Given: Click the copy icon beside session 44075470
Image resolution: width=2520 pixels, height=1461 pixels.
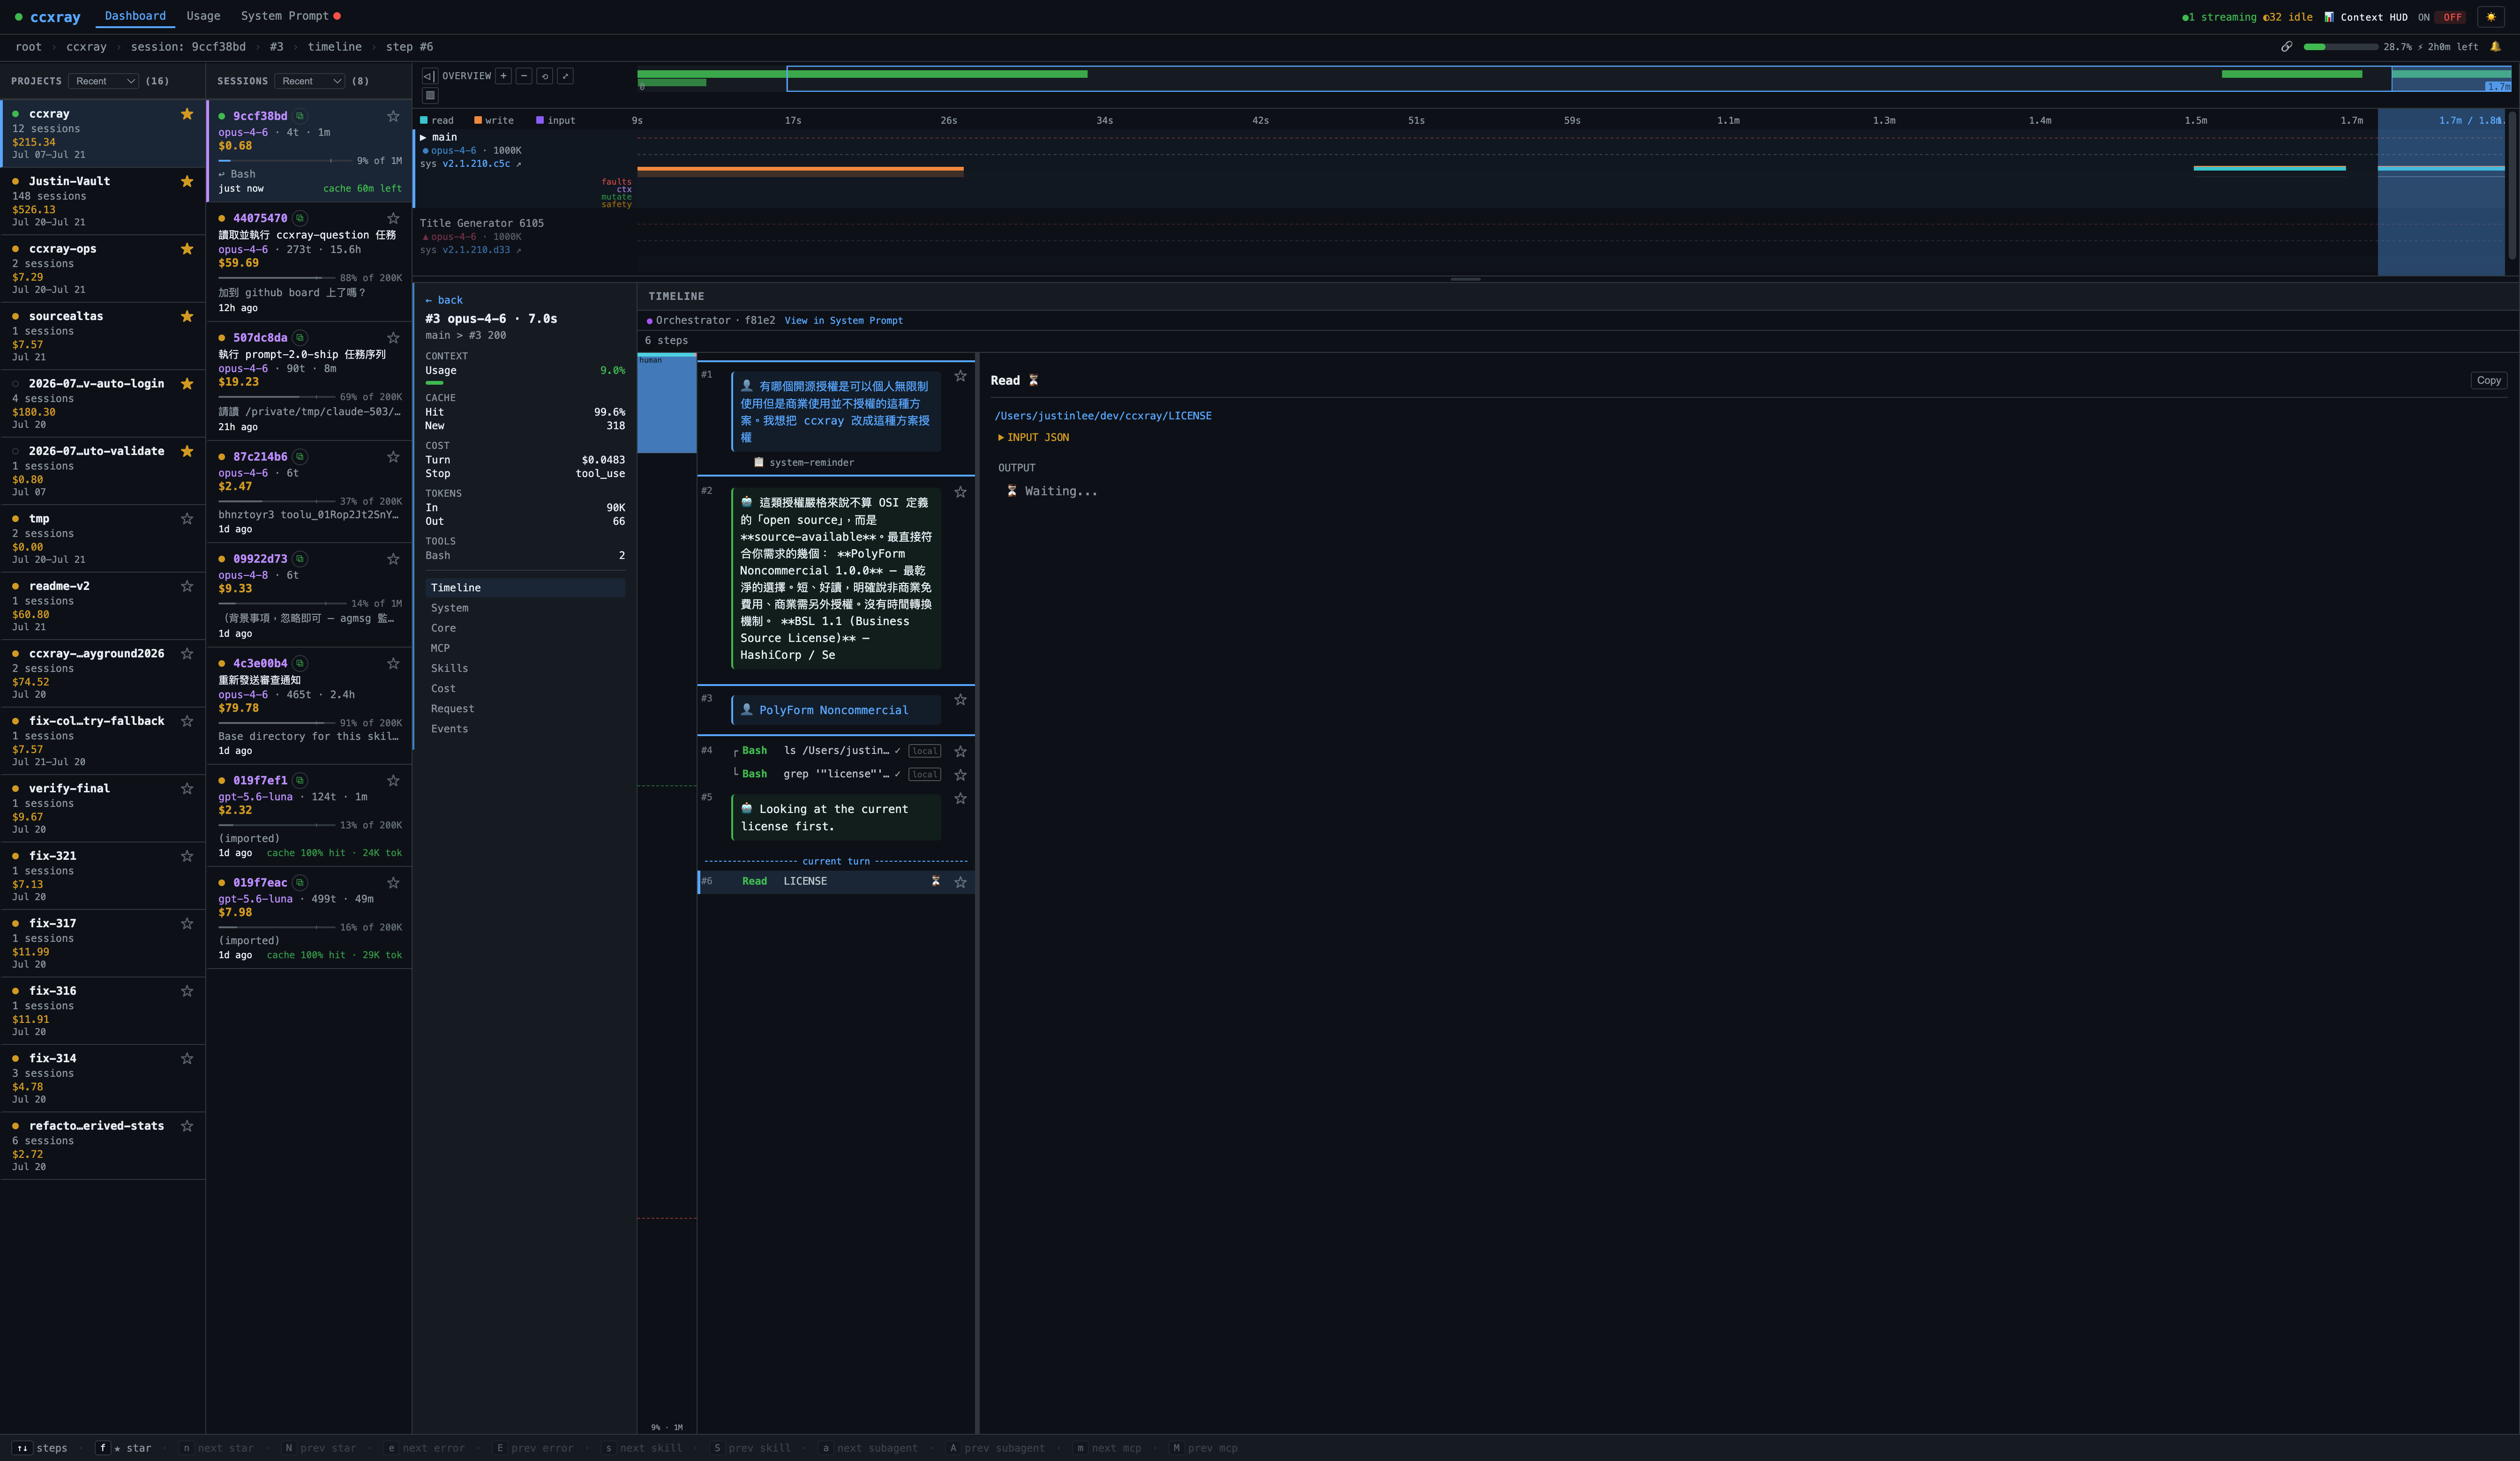Looking at the screenshot, I should (x=300, y=218).
